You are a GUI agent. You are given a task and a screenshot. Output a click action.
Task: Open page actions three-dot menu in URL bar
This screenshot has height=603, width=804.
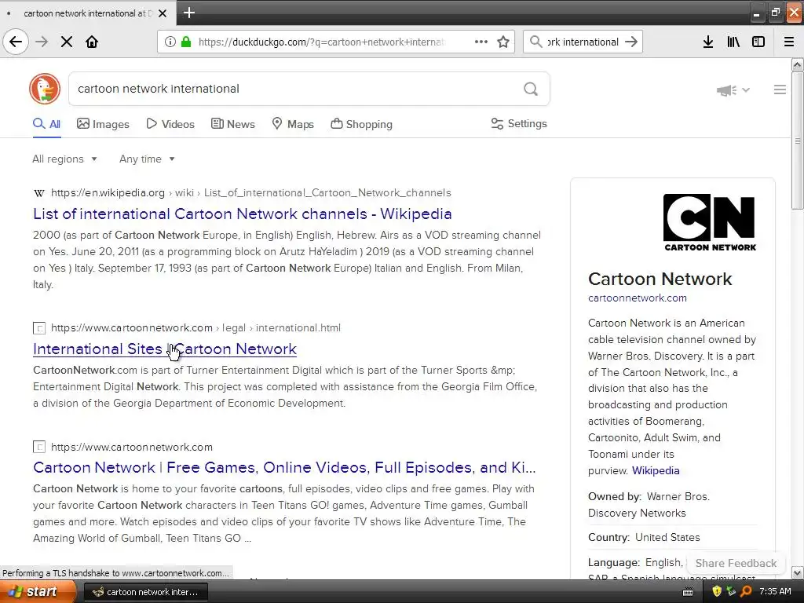pos(481,42)
